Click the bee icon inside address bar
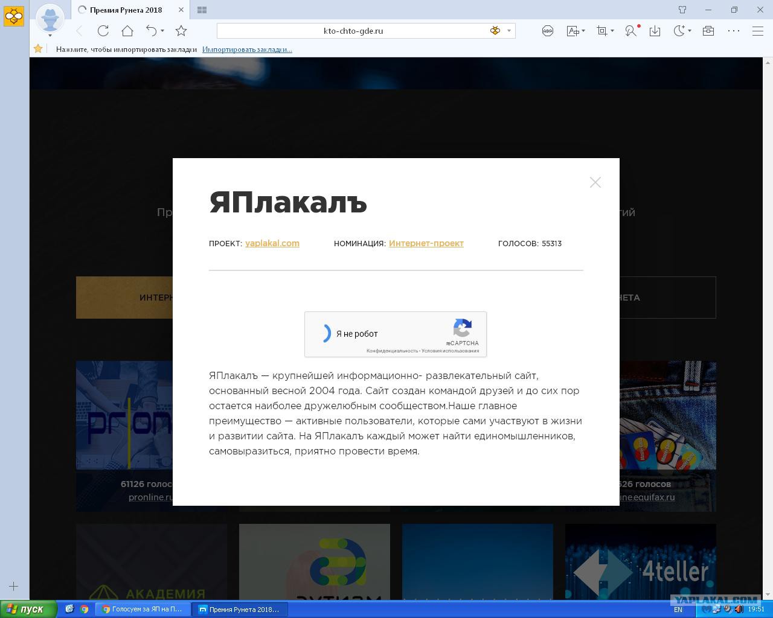The width and height of the screenshot is (773, 618). point(495,31)
